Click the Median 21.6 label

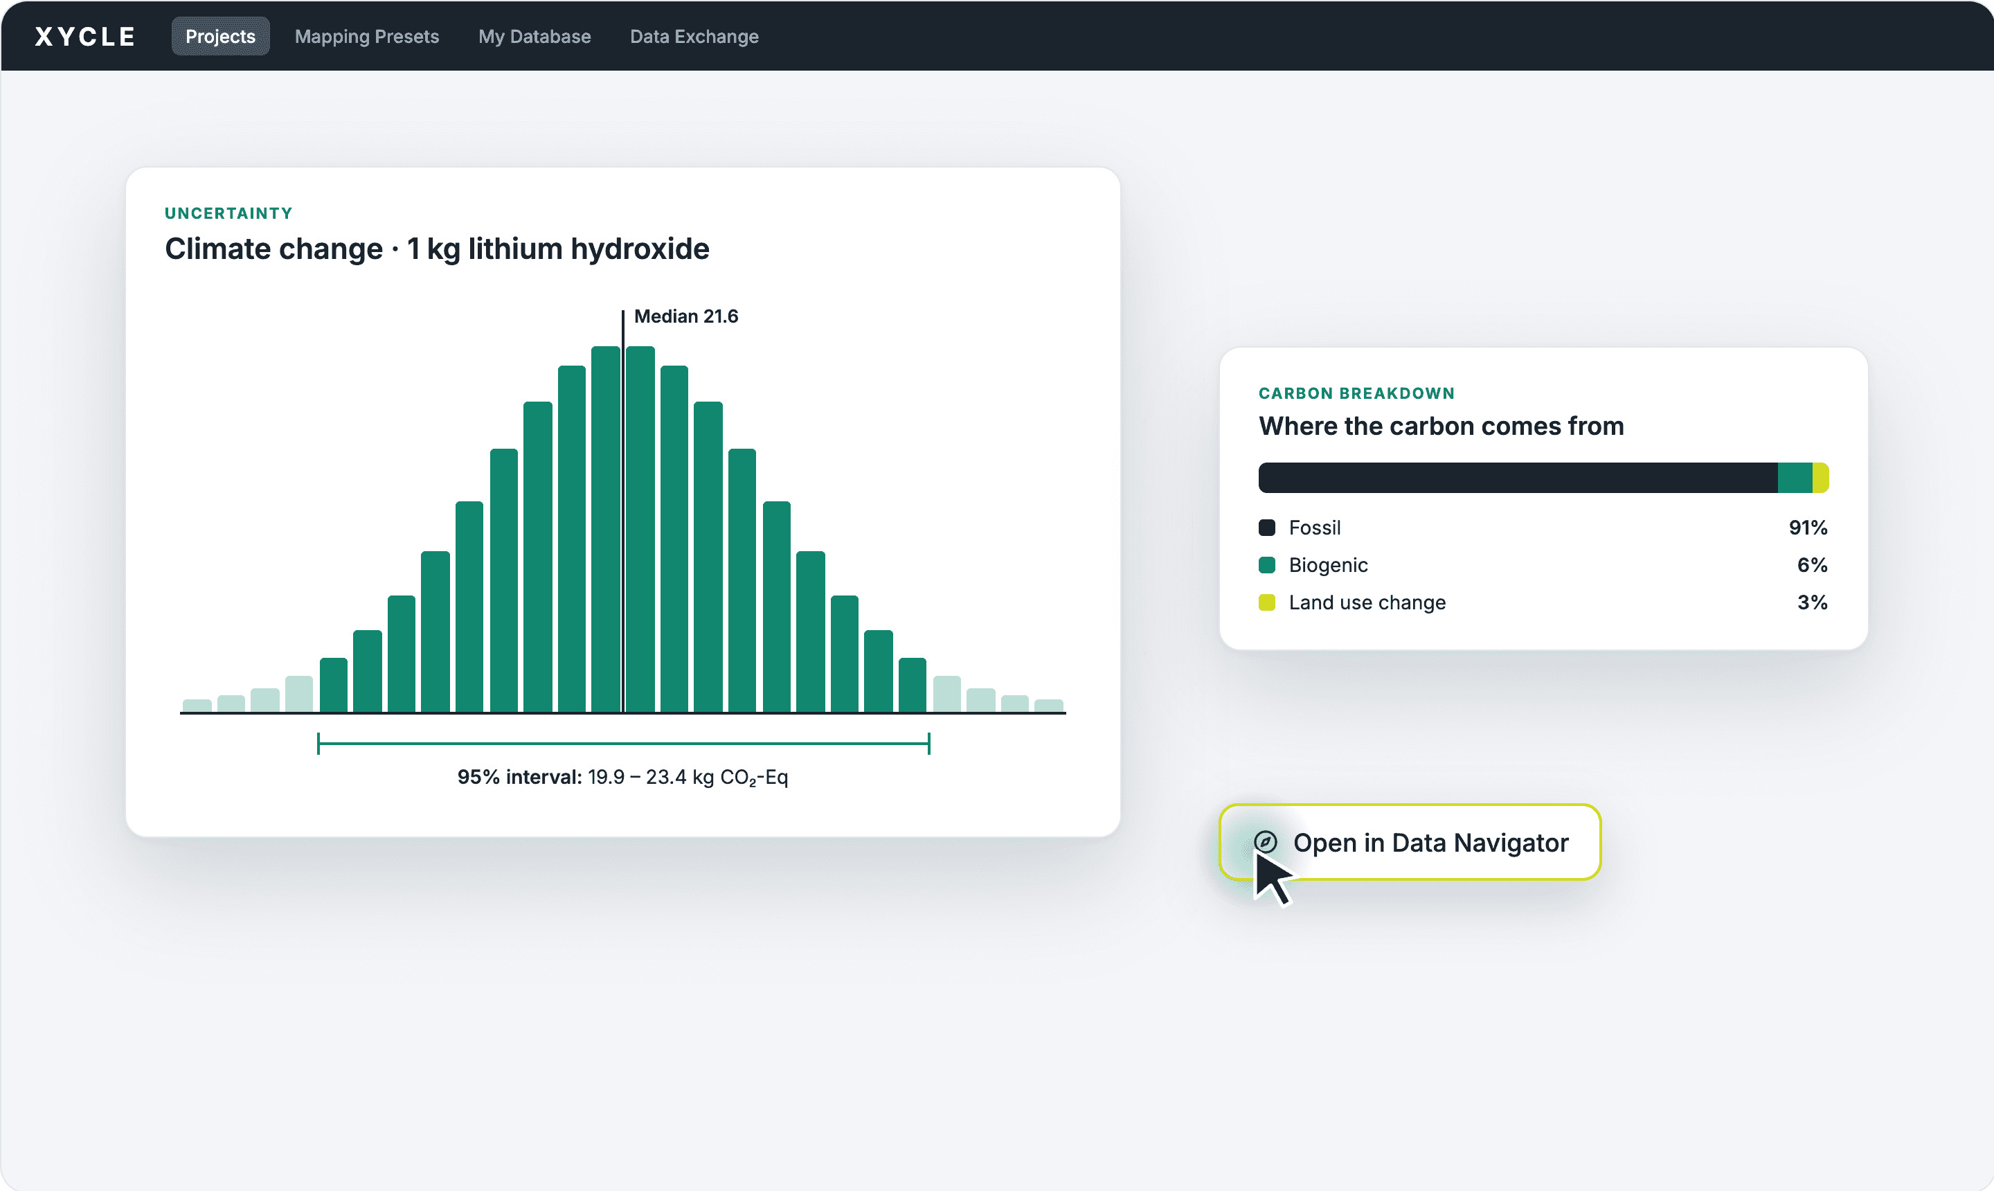686,316
